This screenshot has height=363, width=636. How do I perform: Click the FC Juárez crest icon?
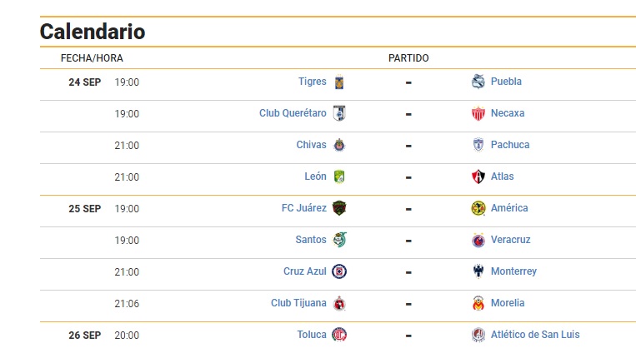click(339, 208)
